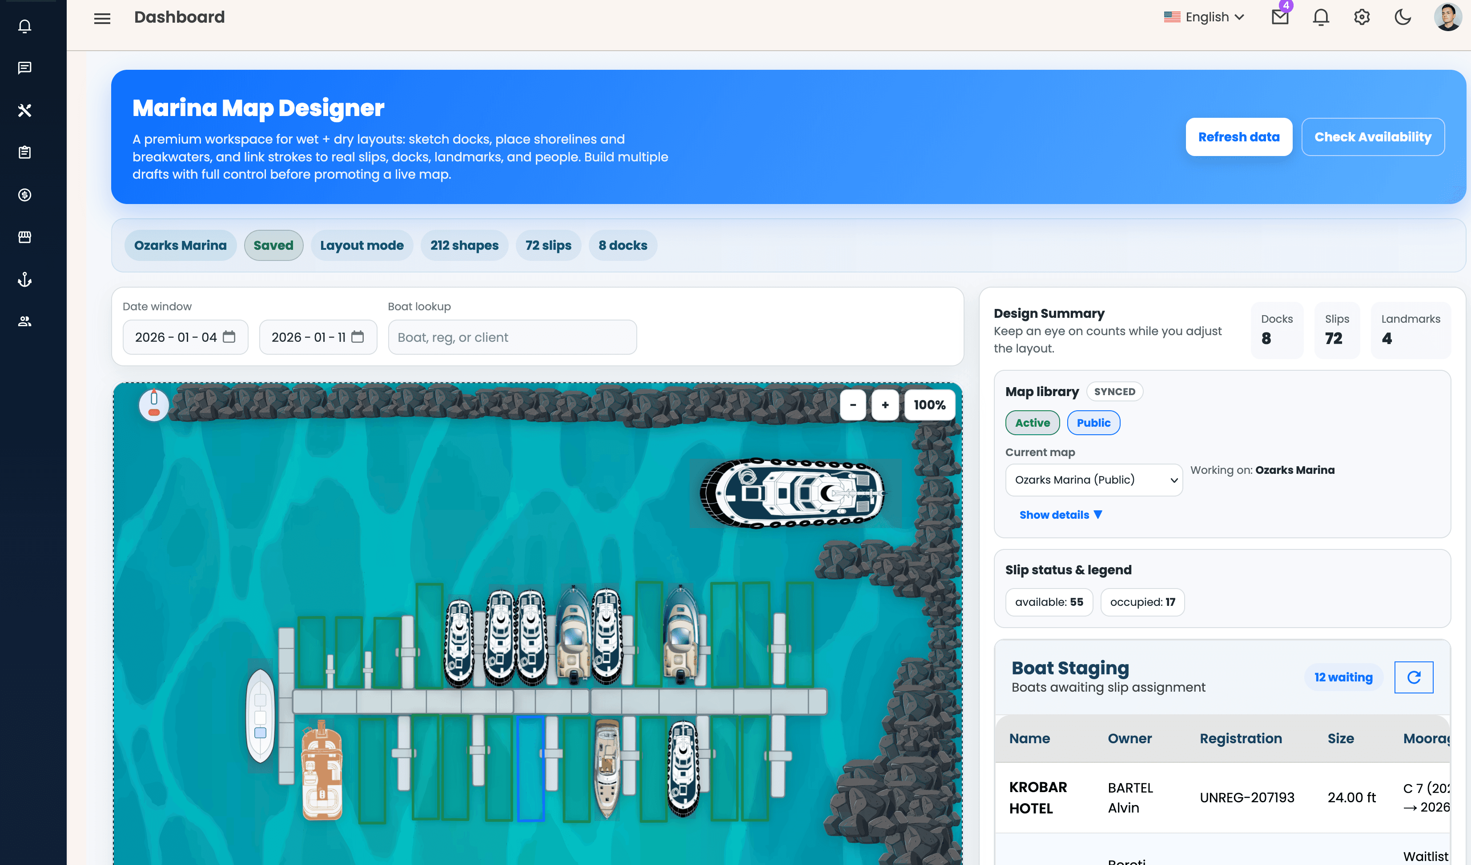Image resolution: width=1471 pixels, height=865 pixels.
Task: Expand Show details in Map library
Action: coord(1060,515)
